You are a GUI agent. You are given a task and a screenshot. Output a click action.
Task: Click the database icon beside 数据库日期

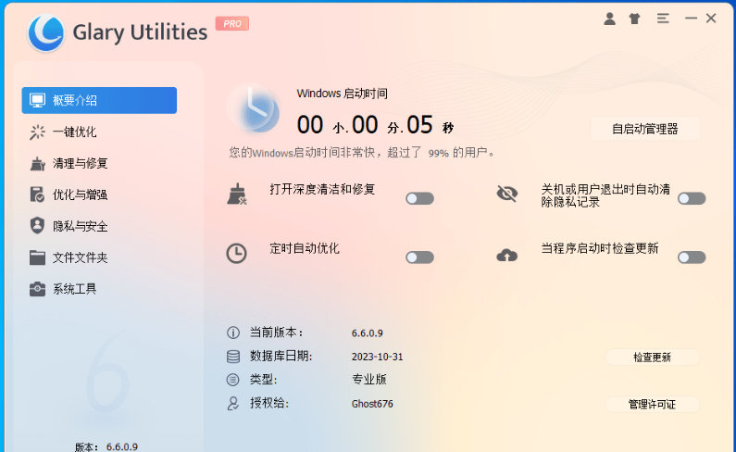tap(232, 357)
